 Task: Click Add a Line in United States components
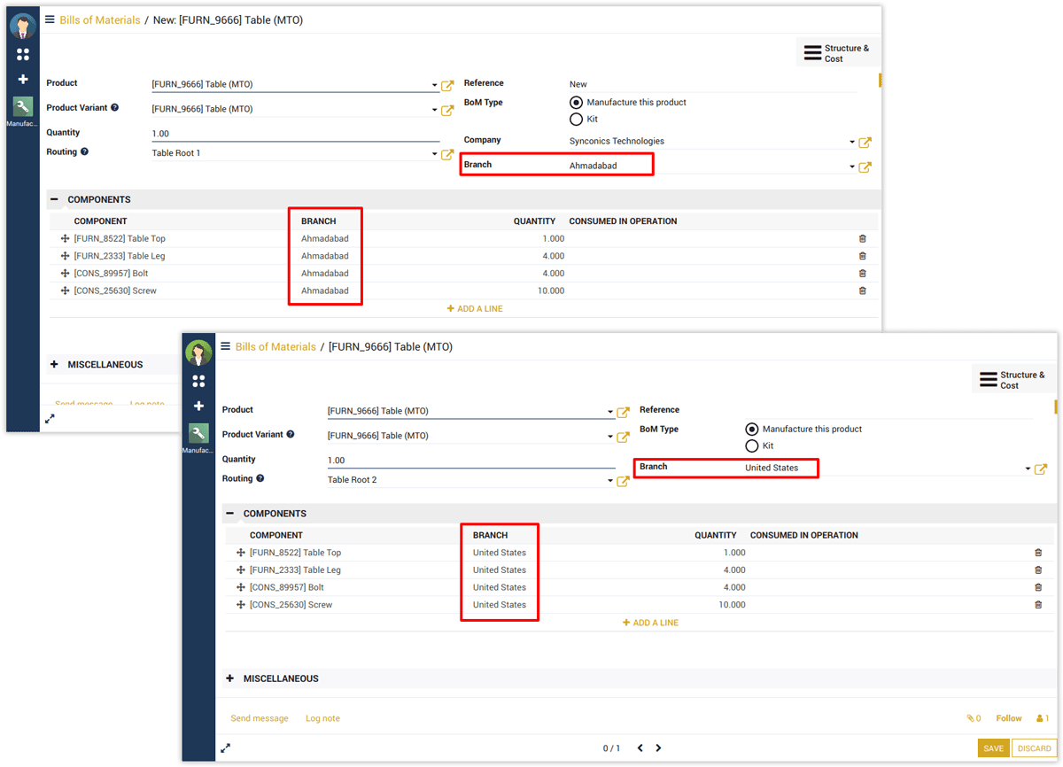click(651, 623)
